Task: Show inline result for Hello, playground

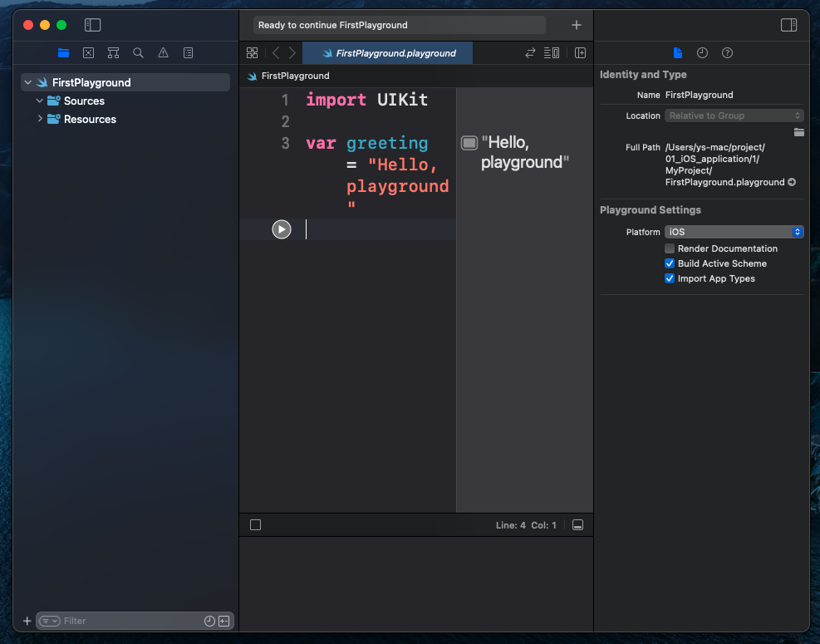Action: [469, 143]
